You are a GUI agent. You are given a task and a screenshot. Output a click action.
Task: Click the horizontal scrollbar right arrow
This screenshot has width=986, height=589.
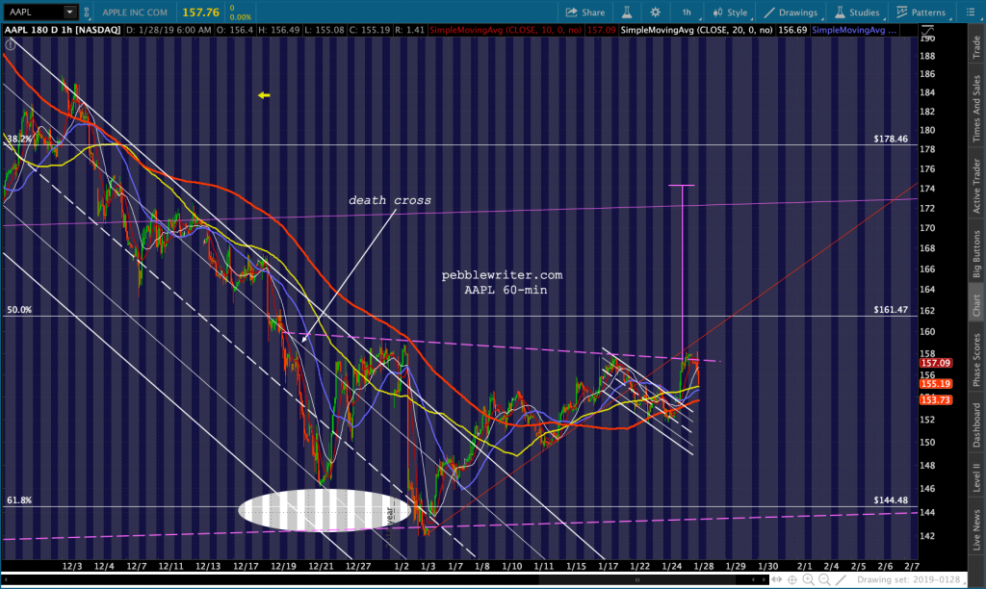[x=764, y=579]
